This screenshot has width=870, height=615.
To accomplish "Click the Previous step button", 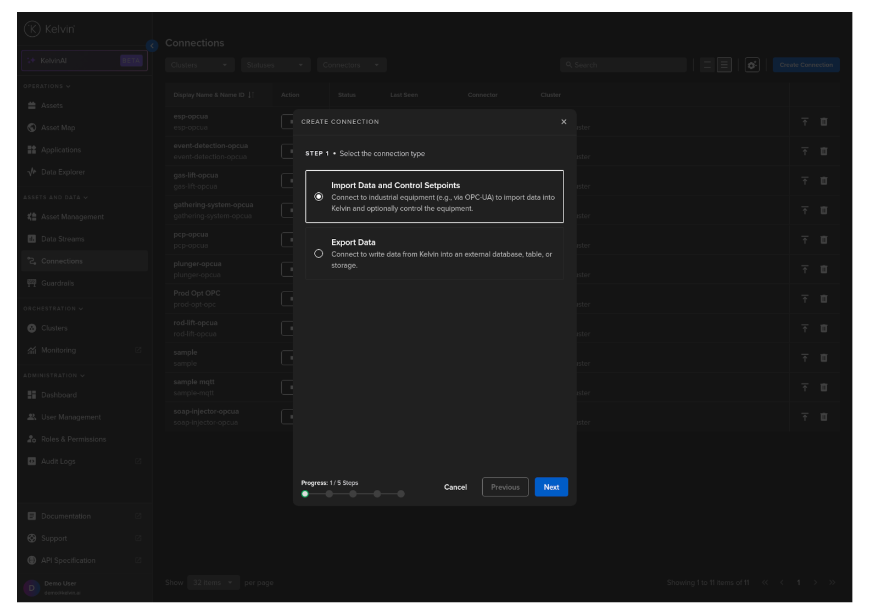I will coord(505,487).
